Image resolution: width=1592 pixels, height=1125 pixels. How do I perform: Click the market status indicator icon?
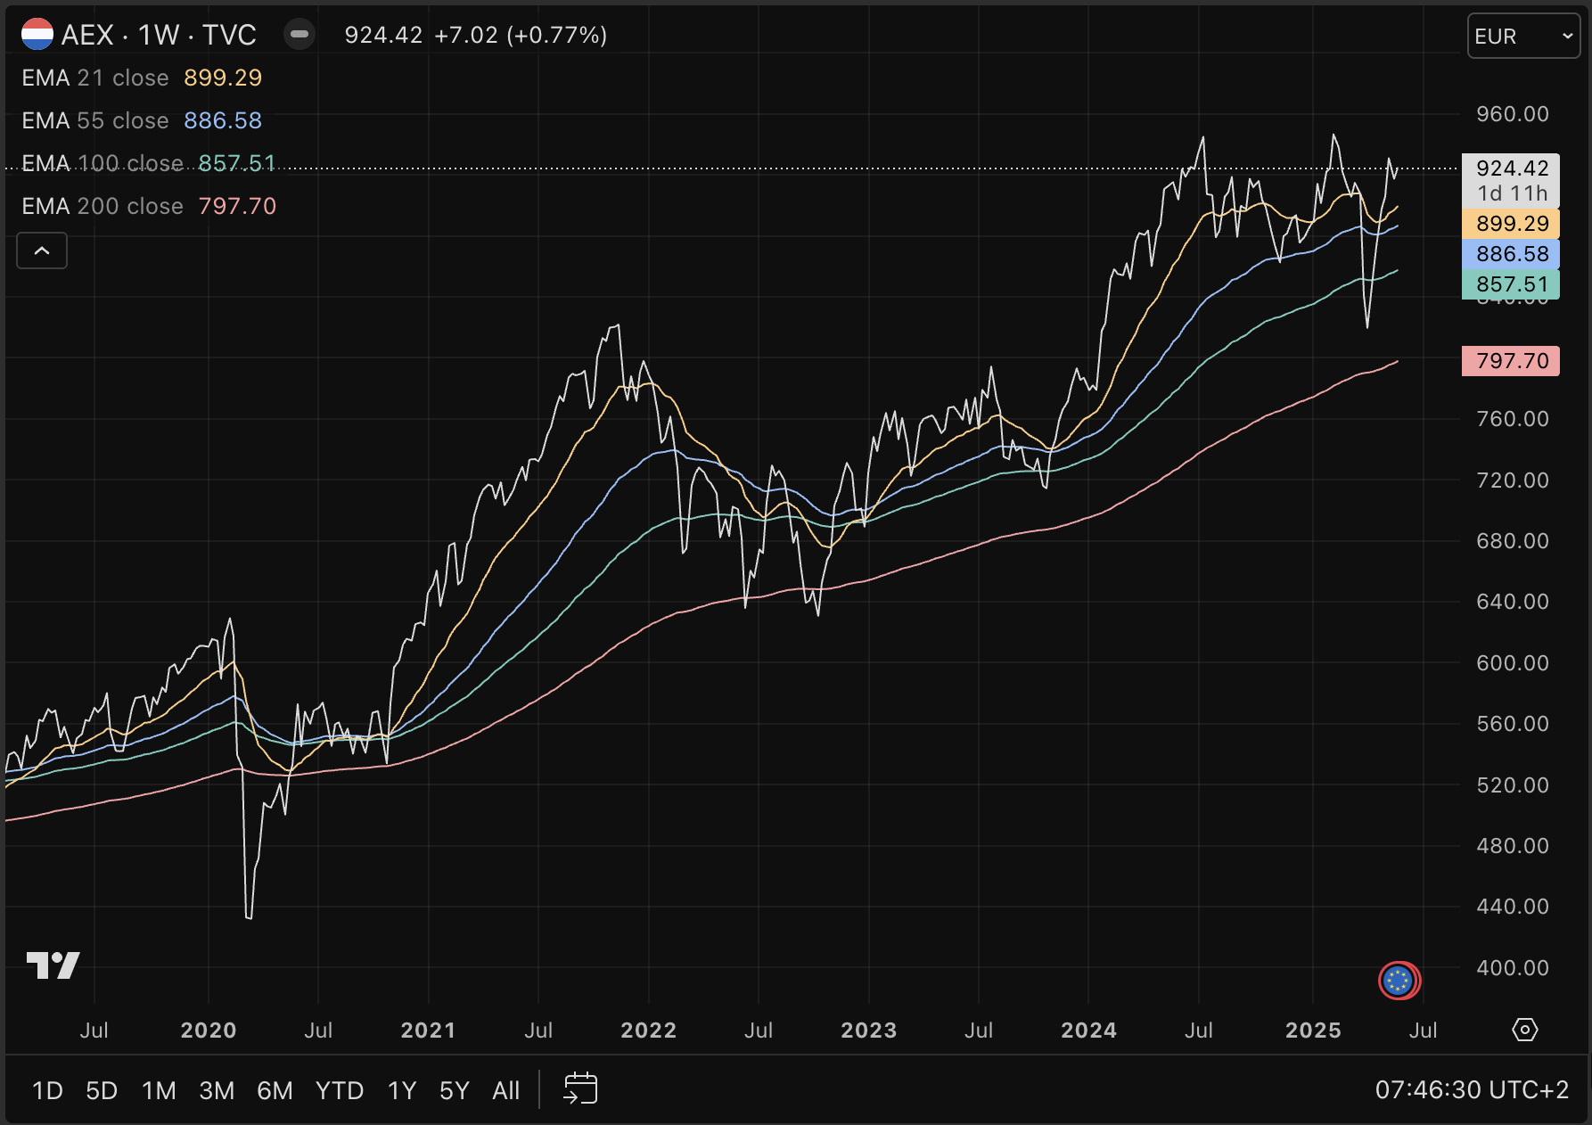click(x=300, y=35)
